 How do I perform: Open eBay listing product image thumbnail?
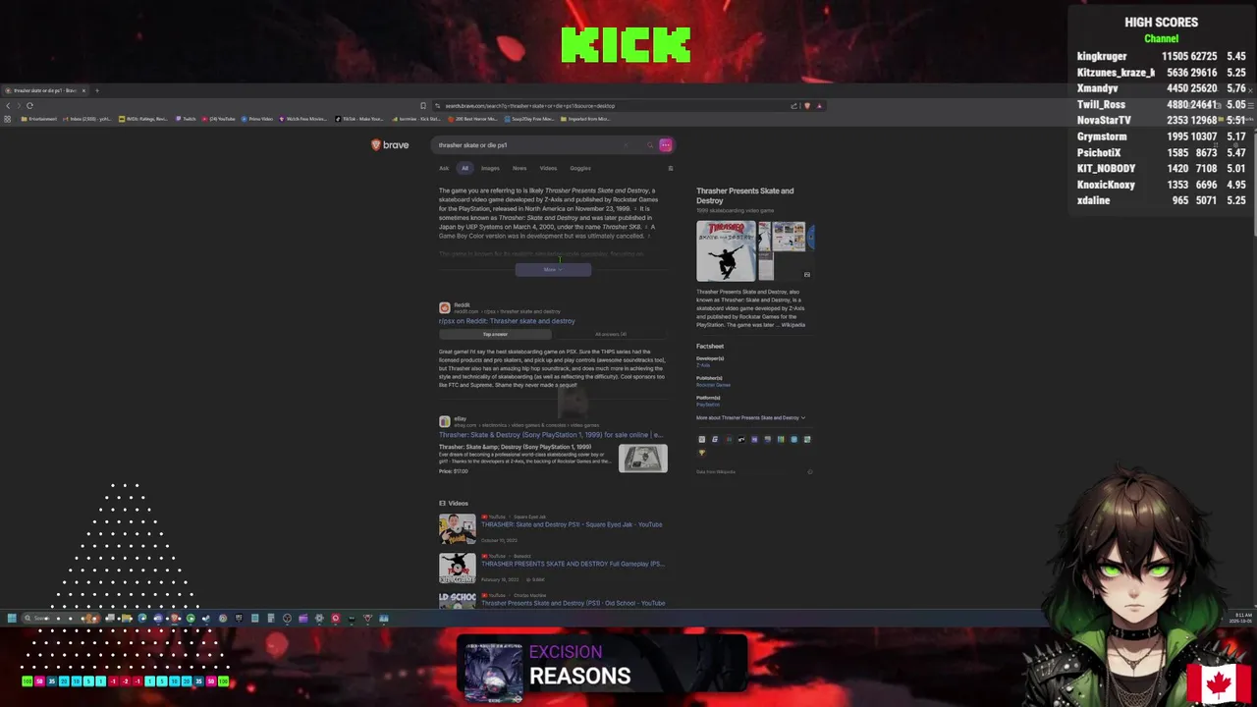pos(643,459)
